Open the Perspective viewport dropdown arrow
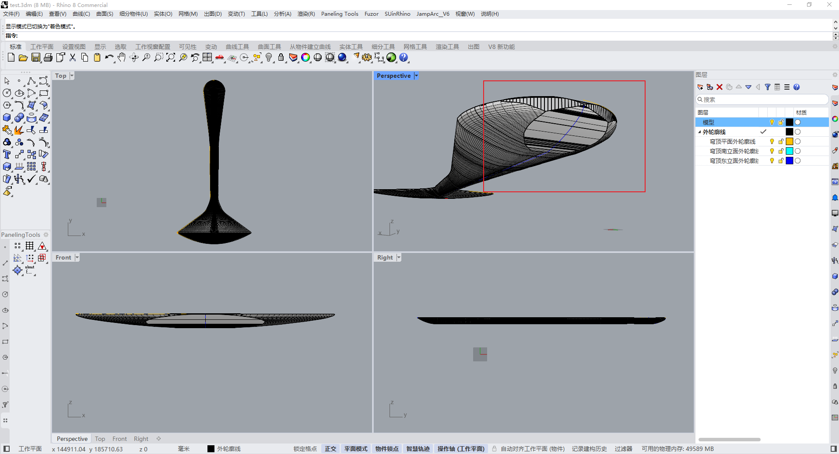The image size is (839, 454). pyautogui.click(x=416, y=76)
